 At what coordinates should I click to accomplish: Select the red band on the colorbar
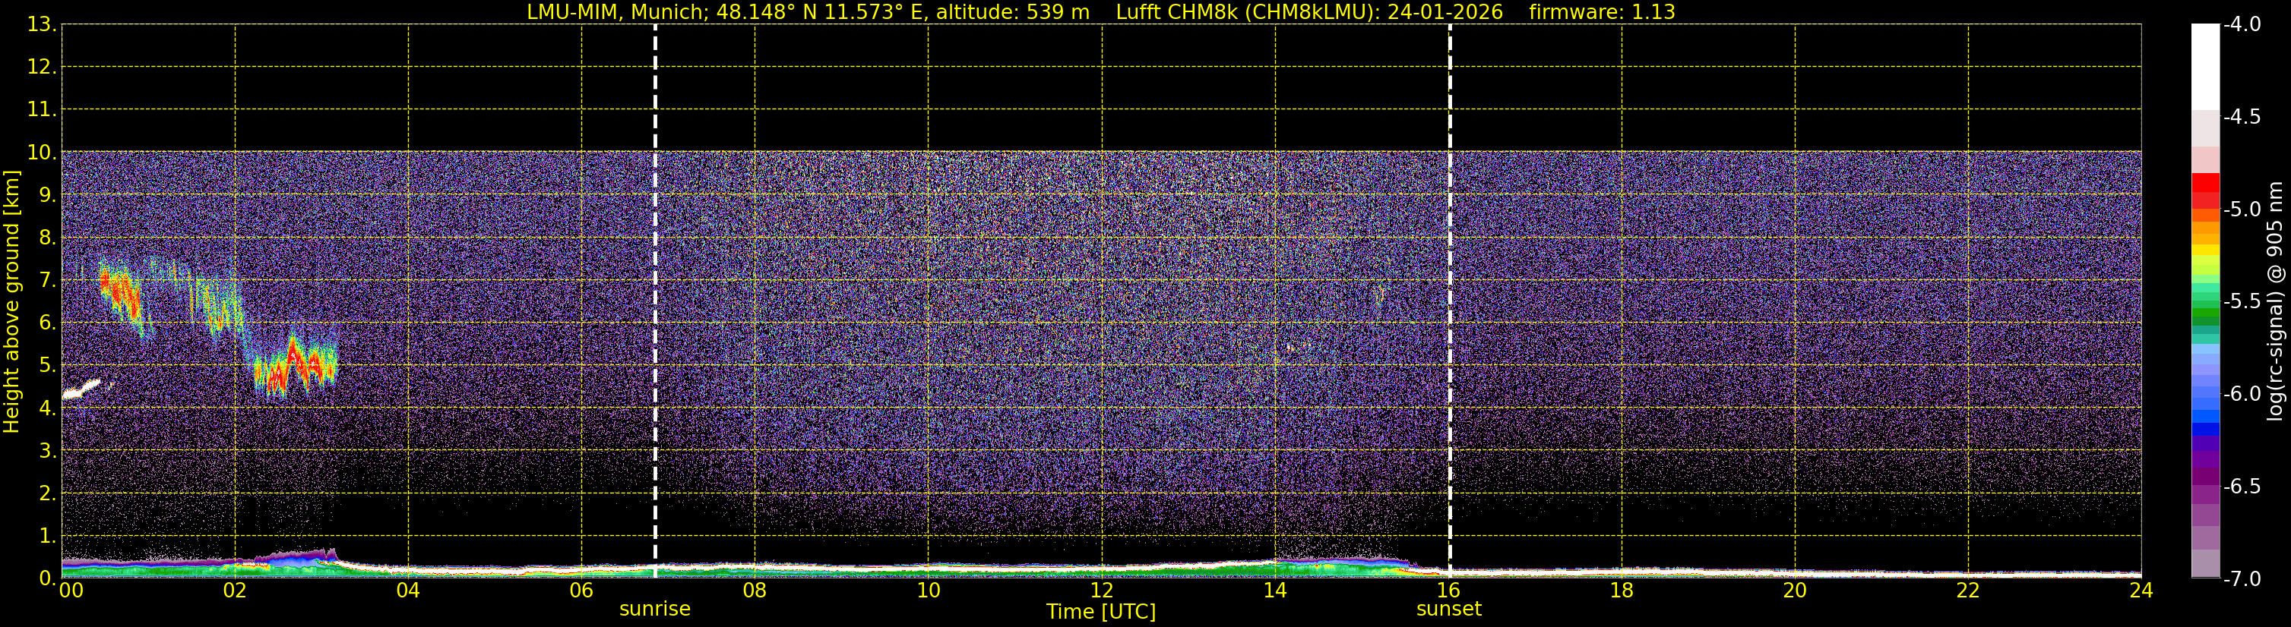click(x=2204, y=183)
